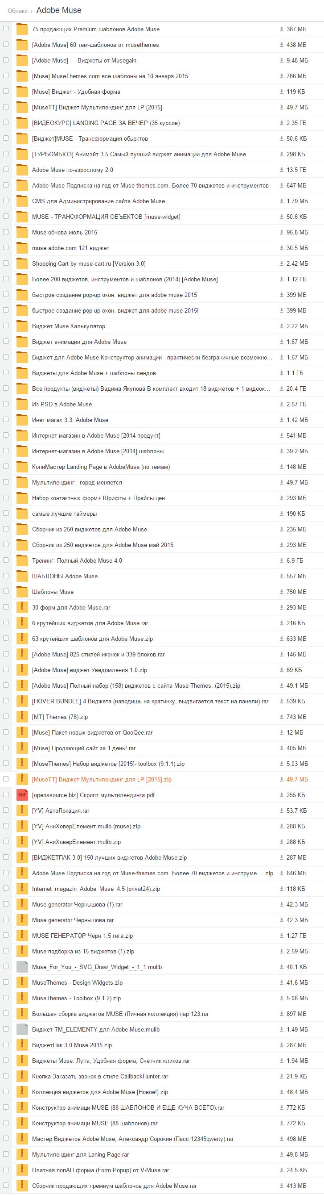Click download icon next to Тренинг- Полный Adobe Muse 4.0
Viewport: 324px width, 1195px height.
tap(281, 560)
